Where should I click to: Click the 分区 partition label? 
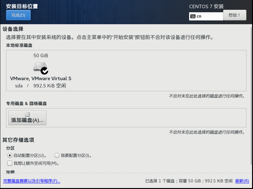tap(10, 148)
